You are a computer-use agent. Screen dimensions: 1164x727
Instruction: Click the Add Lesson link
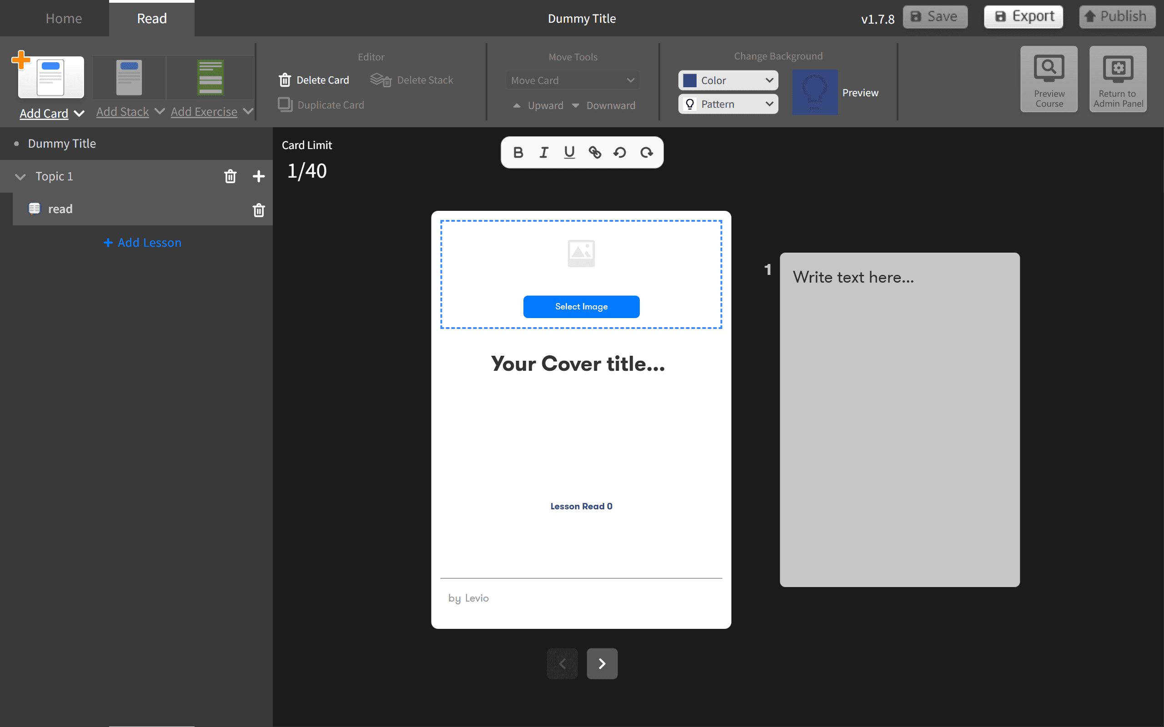[142, 242]
